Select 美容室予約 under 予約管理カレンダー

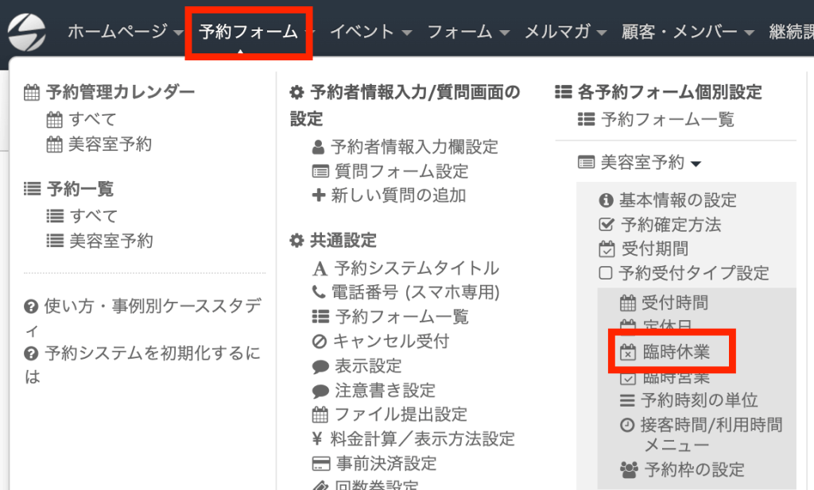(110, 144)
